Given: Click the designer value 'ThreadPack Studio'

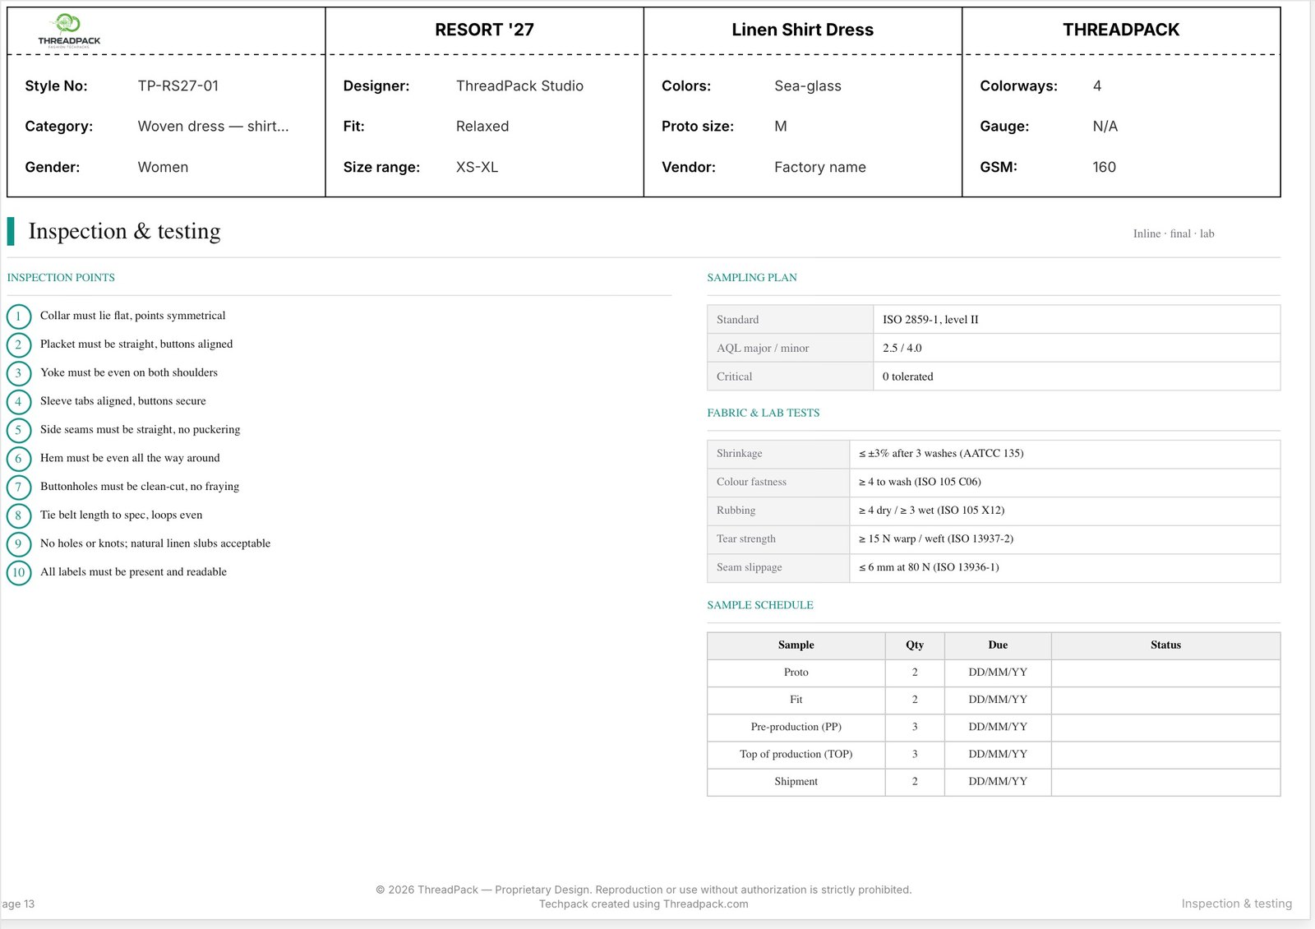Looking at the screenshot, I should (519, 86).
